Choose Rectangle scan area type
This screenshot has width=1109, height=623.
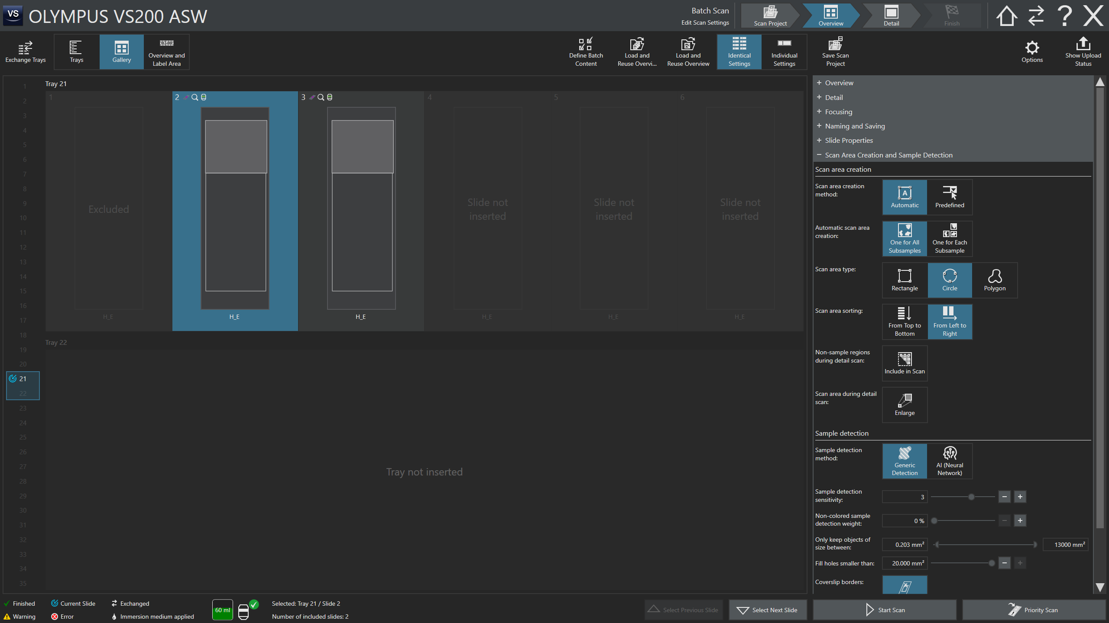pos(905,280)
